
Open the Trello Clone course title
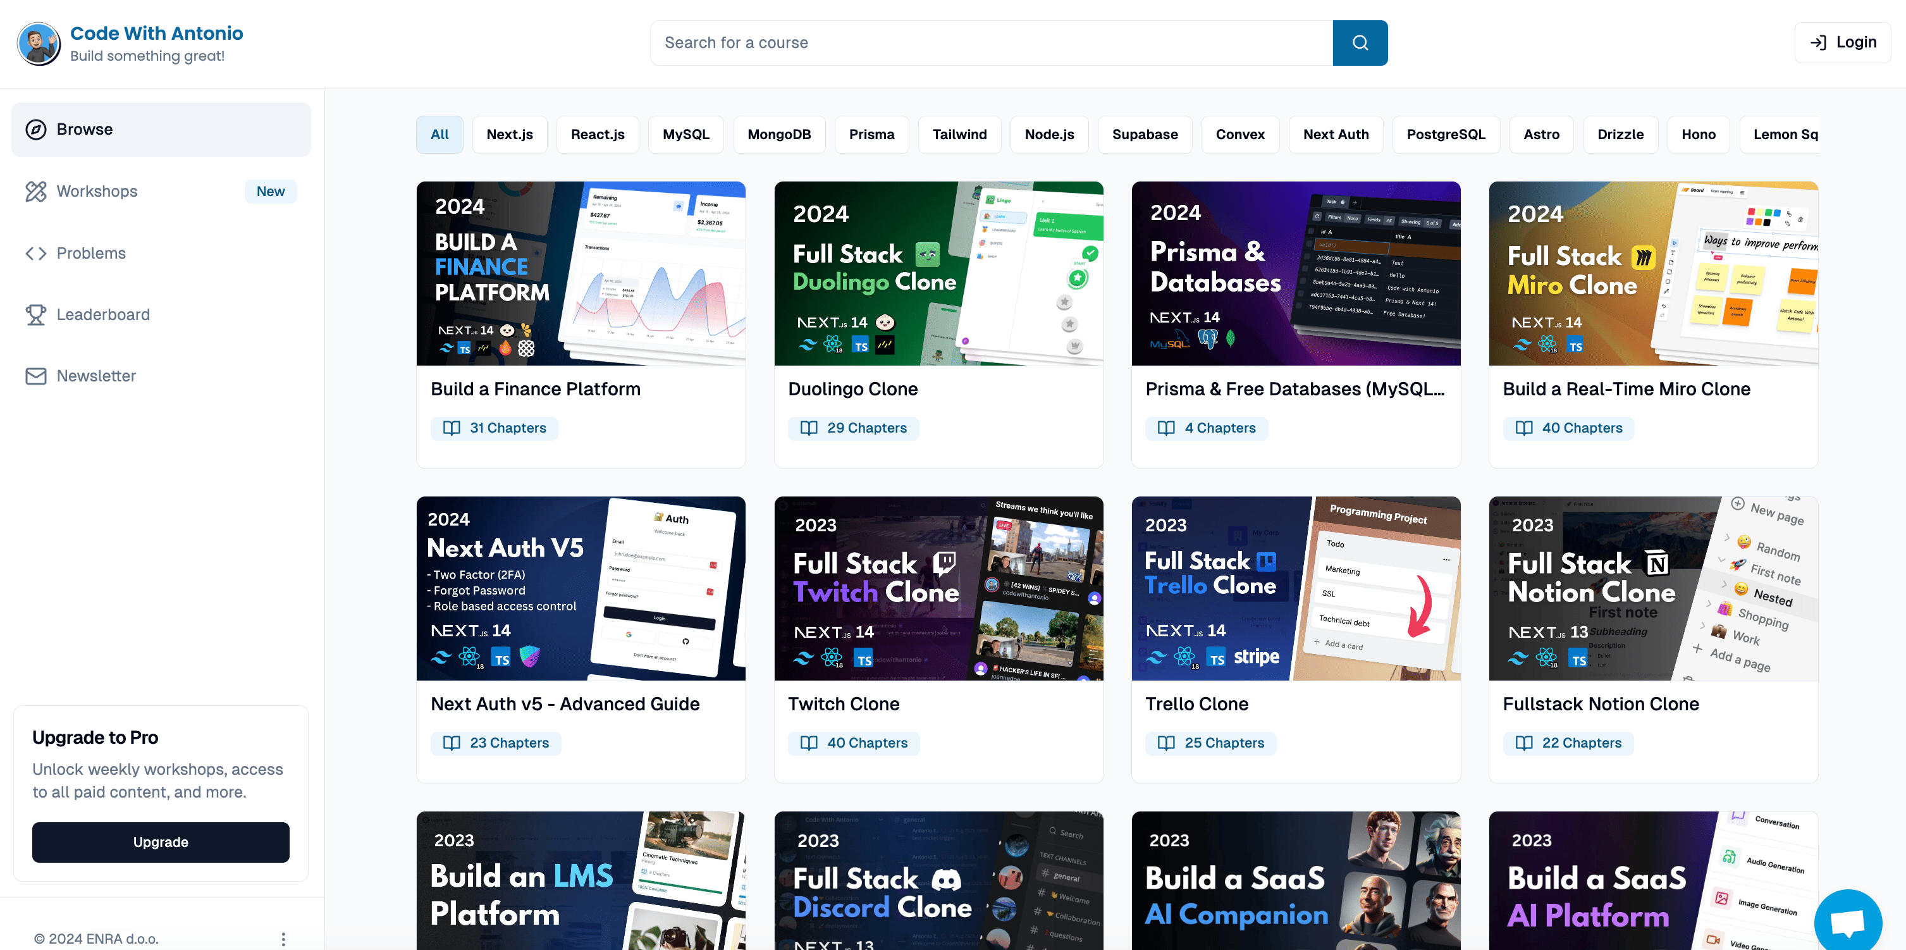point(1196,703)
